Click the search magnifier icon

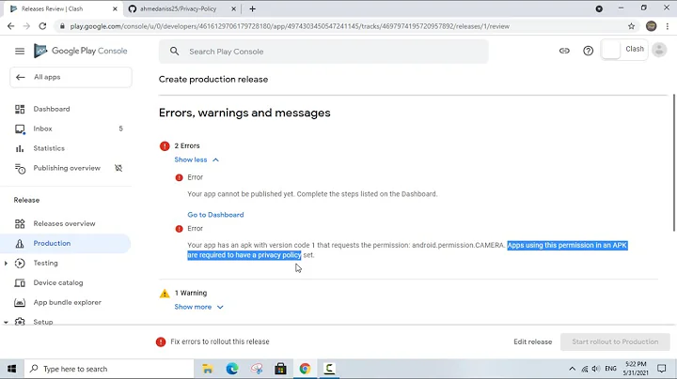point(174,52)
